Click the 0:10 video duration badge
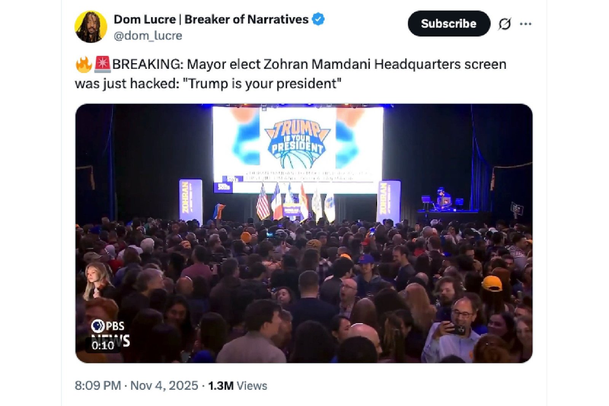Image resolution: width=609 pixels, height=406 pixels. (x=103, y=345)
